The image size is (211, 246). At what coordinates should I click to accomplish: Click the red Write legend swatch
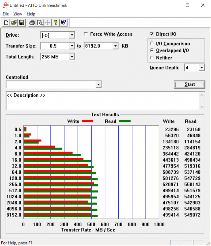point(87,121)
